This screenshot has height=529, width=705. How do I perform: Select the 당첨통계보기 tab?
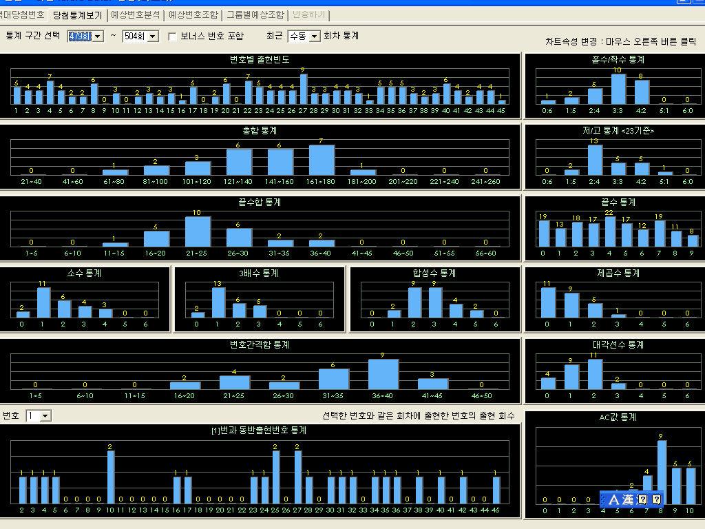[x=77, y=14]
